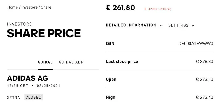
Task: Select the High price value € 273.40
Action: coord(205,97)
